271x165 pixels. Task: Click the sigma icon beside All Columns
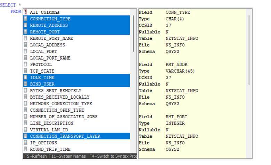(x=25, y=12)
